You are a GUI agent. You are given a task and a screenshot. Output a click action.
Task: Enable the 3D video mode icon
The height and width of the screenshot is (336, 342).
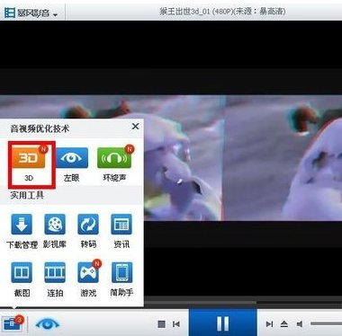click(x=29, y=158)
